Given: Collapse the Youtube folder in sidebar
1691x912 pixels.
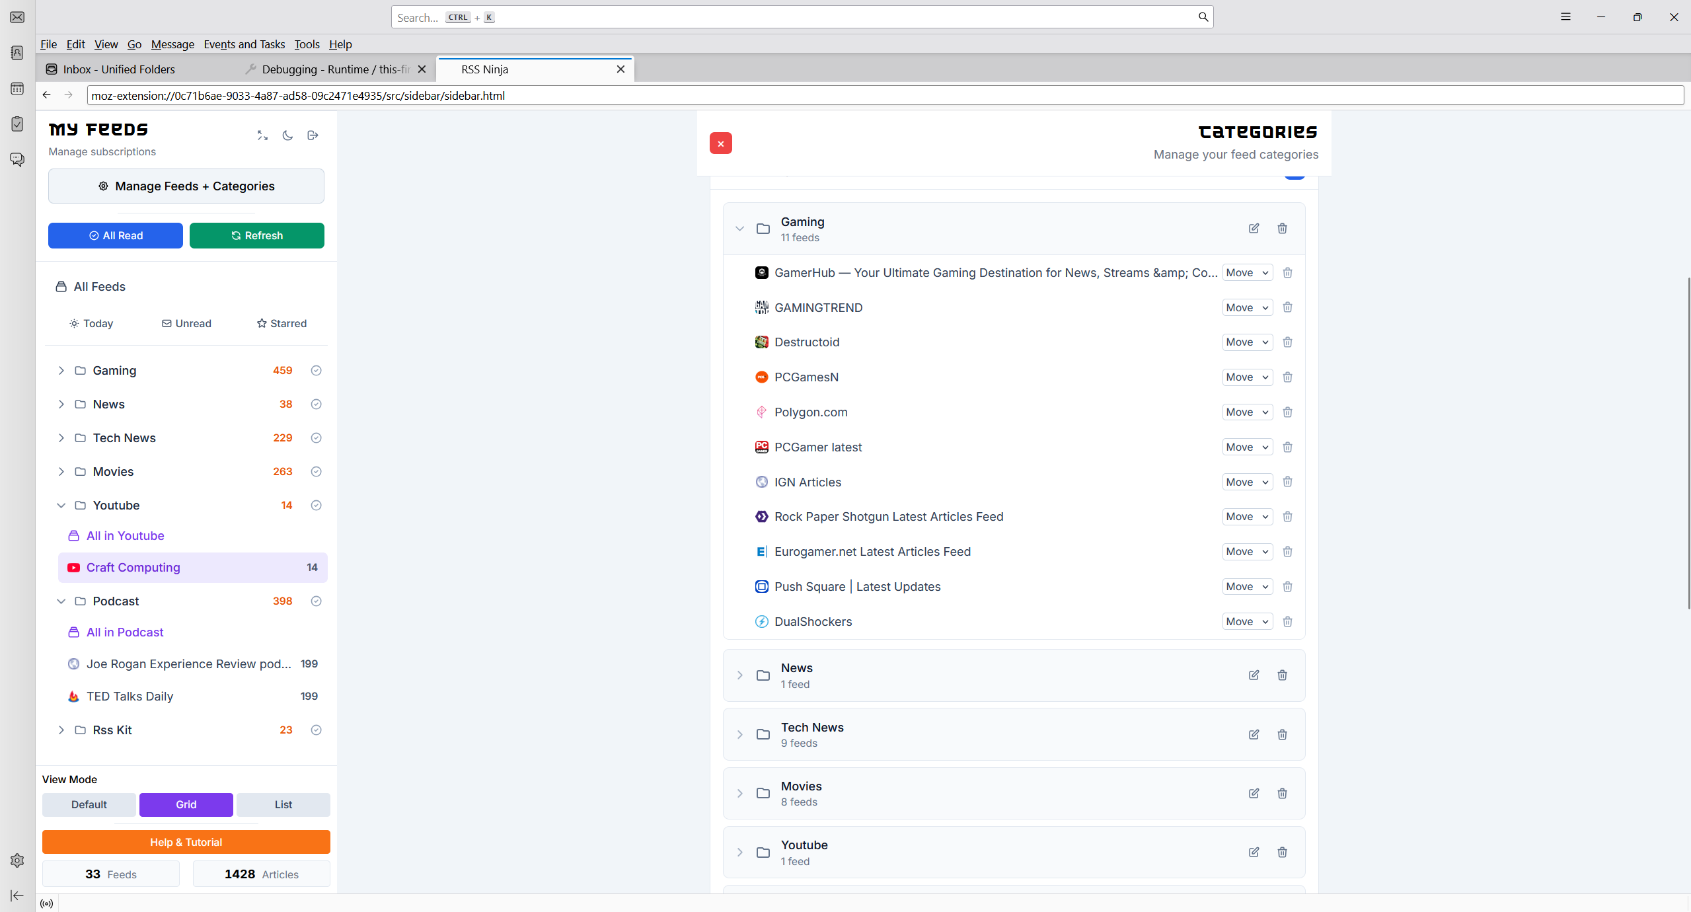Looking at the screenshot, I should pyautogui.click(x=61, y=506).
